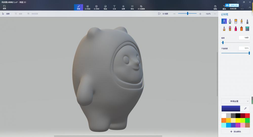Select the Fill bucket tool
253x137 pixels.
pyautogui.click(x=247, y=29)
